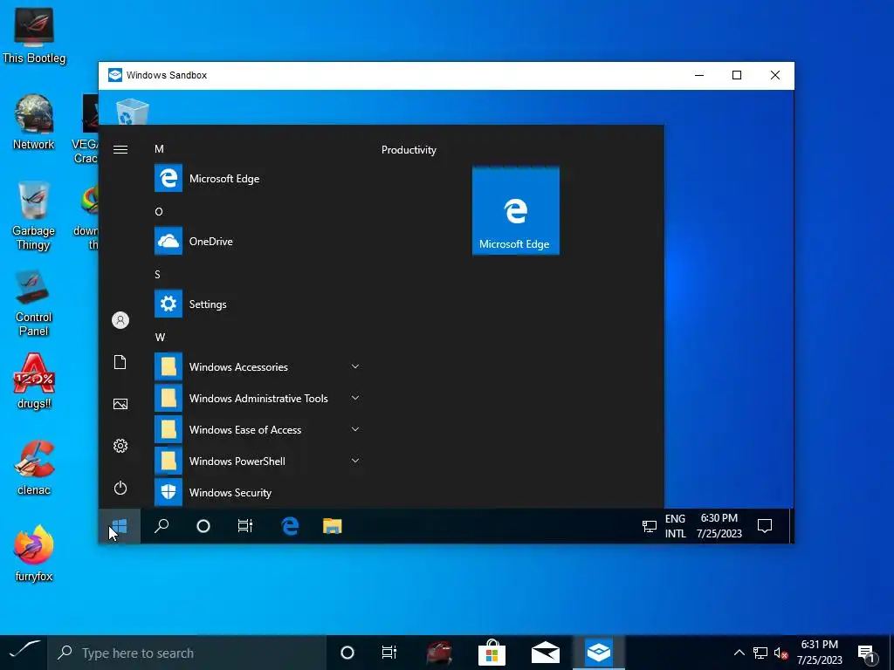Launch Windows Security from the Start menu
Screen dimensions: 894x670
(257, 492)
